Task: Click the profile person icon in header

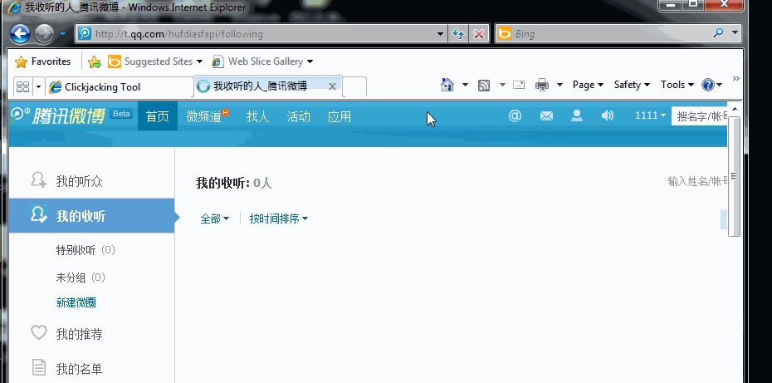Action: 577,116
